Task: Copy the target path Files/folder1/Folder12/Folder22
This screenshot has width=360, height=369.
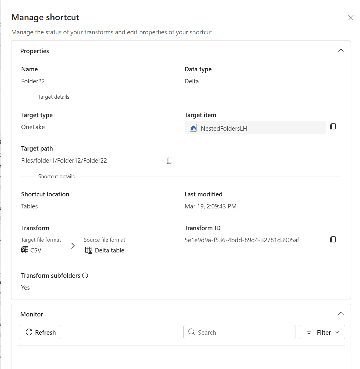Action: point(170,160)
